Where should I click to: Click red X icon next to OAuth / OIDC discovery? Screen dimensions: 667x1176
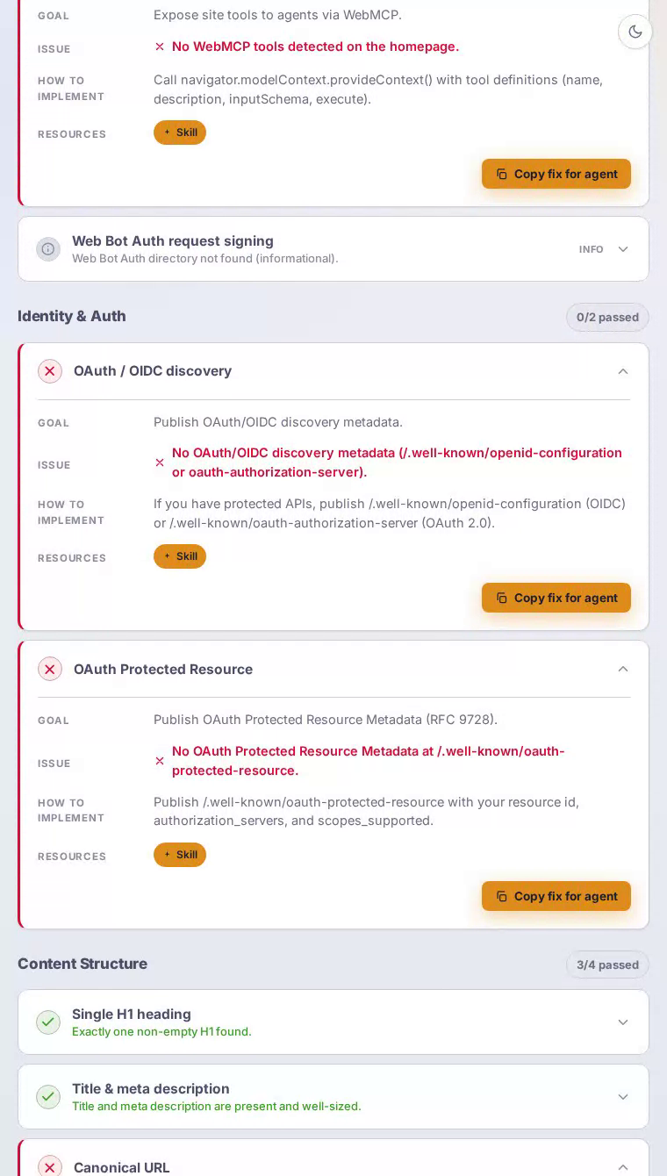50,371
